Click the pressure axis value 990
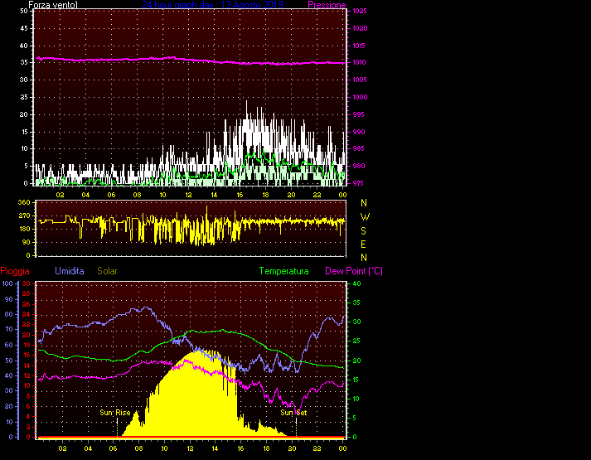 point(358,132)
